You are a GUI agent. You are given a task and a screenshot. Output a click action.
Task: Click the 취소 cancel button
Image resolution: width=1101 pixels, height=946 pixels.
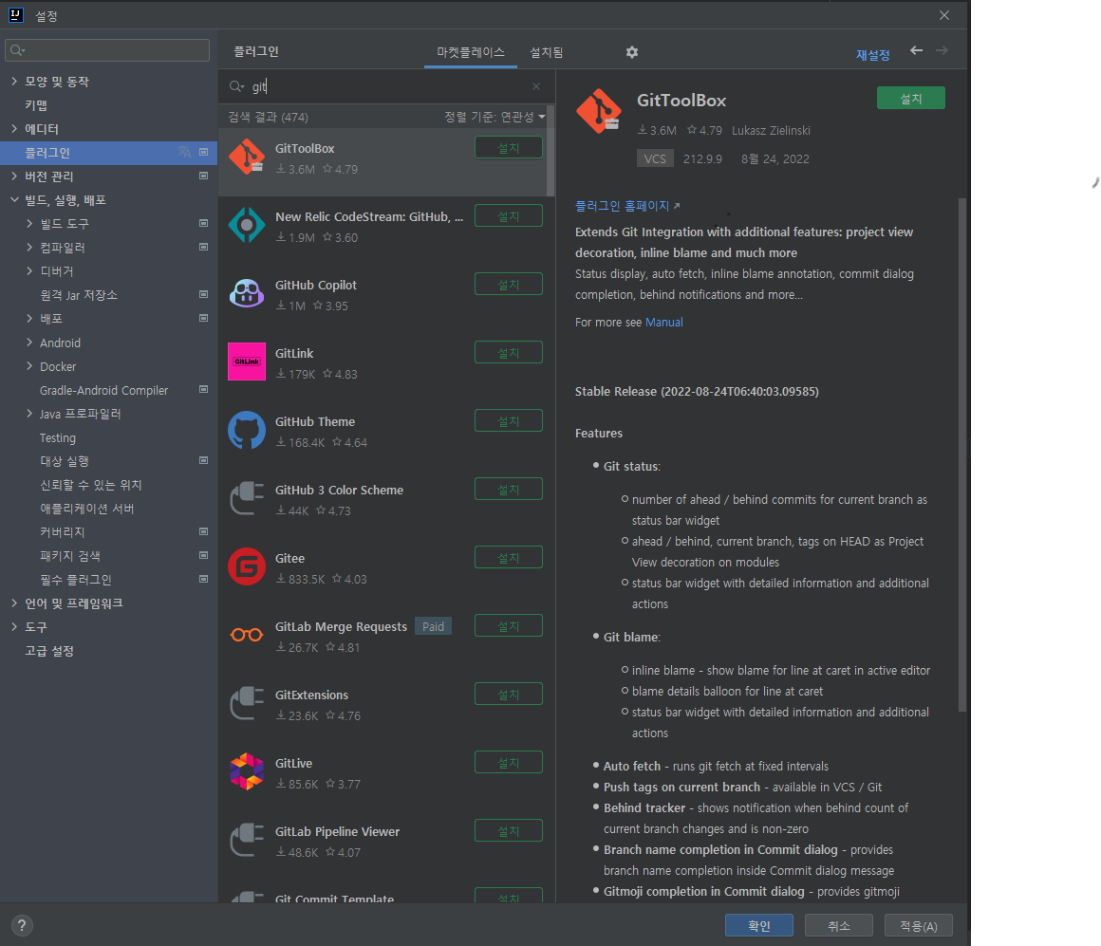pos(838,926)
